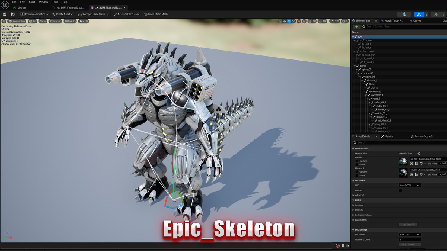
Task: Click step forward button in animation bar
Action: (348, 245)
